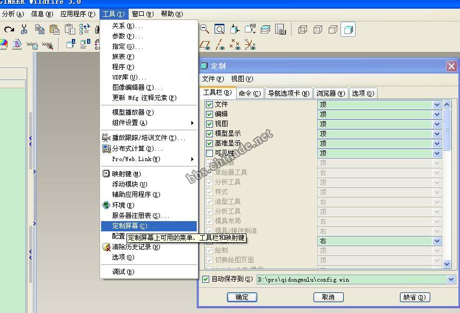Uncheck the 视图 toolbar checkbox

pos(209,124)
